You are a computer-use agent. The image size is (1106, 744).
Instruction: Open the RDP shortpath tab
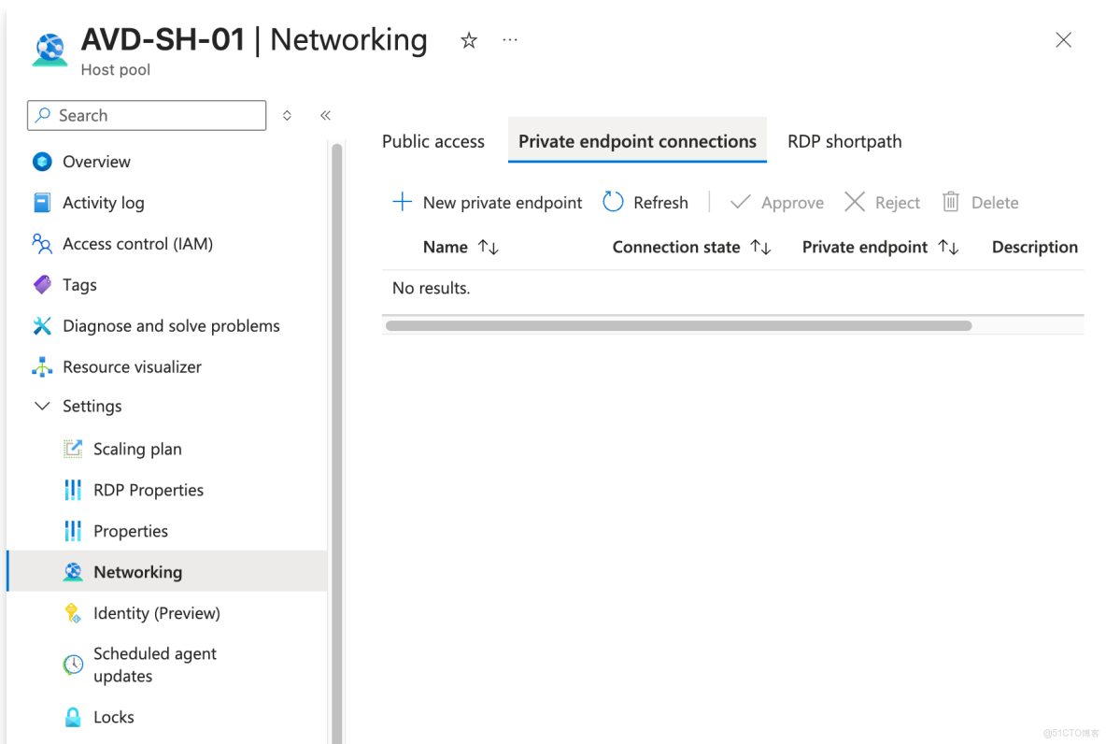(844, 140)
